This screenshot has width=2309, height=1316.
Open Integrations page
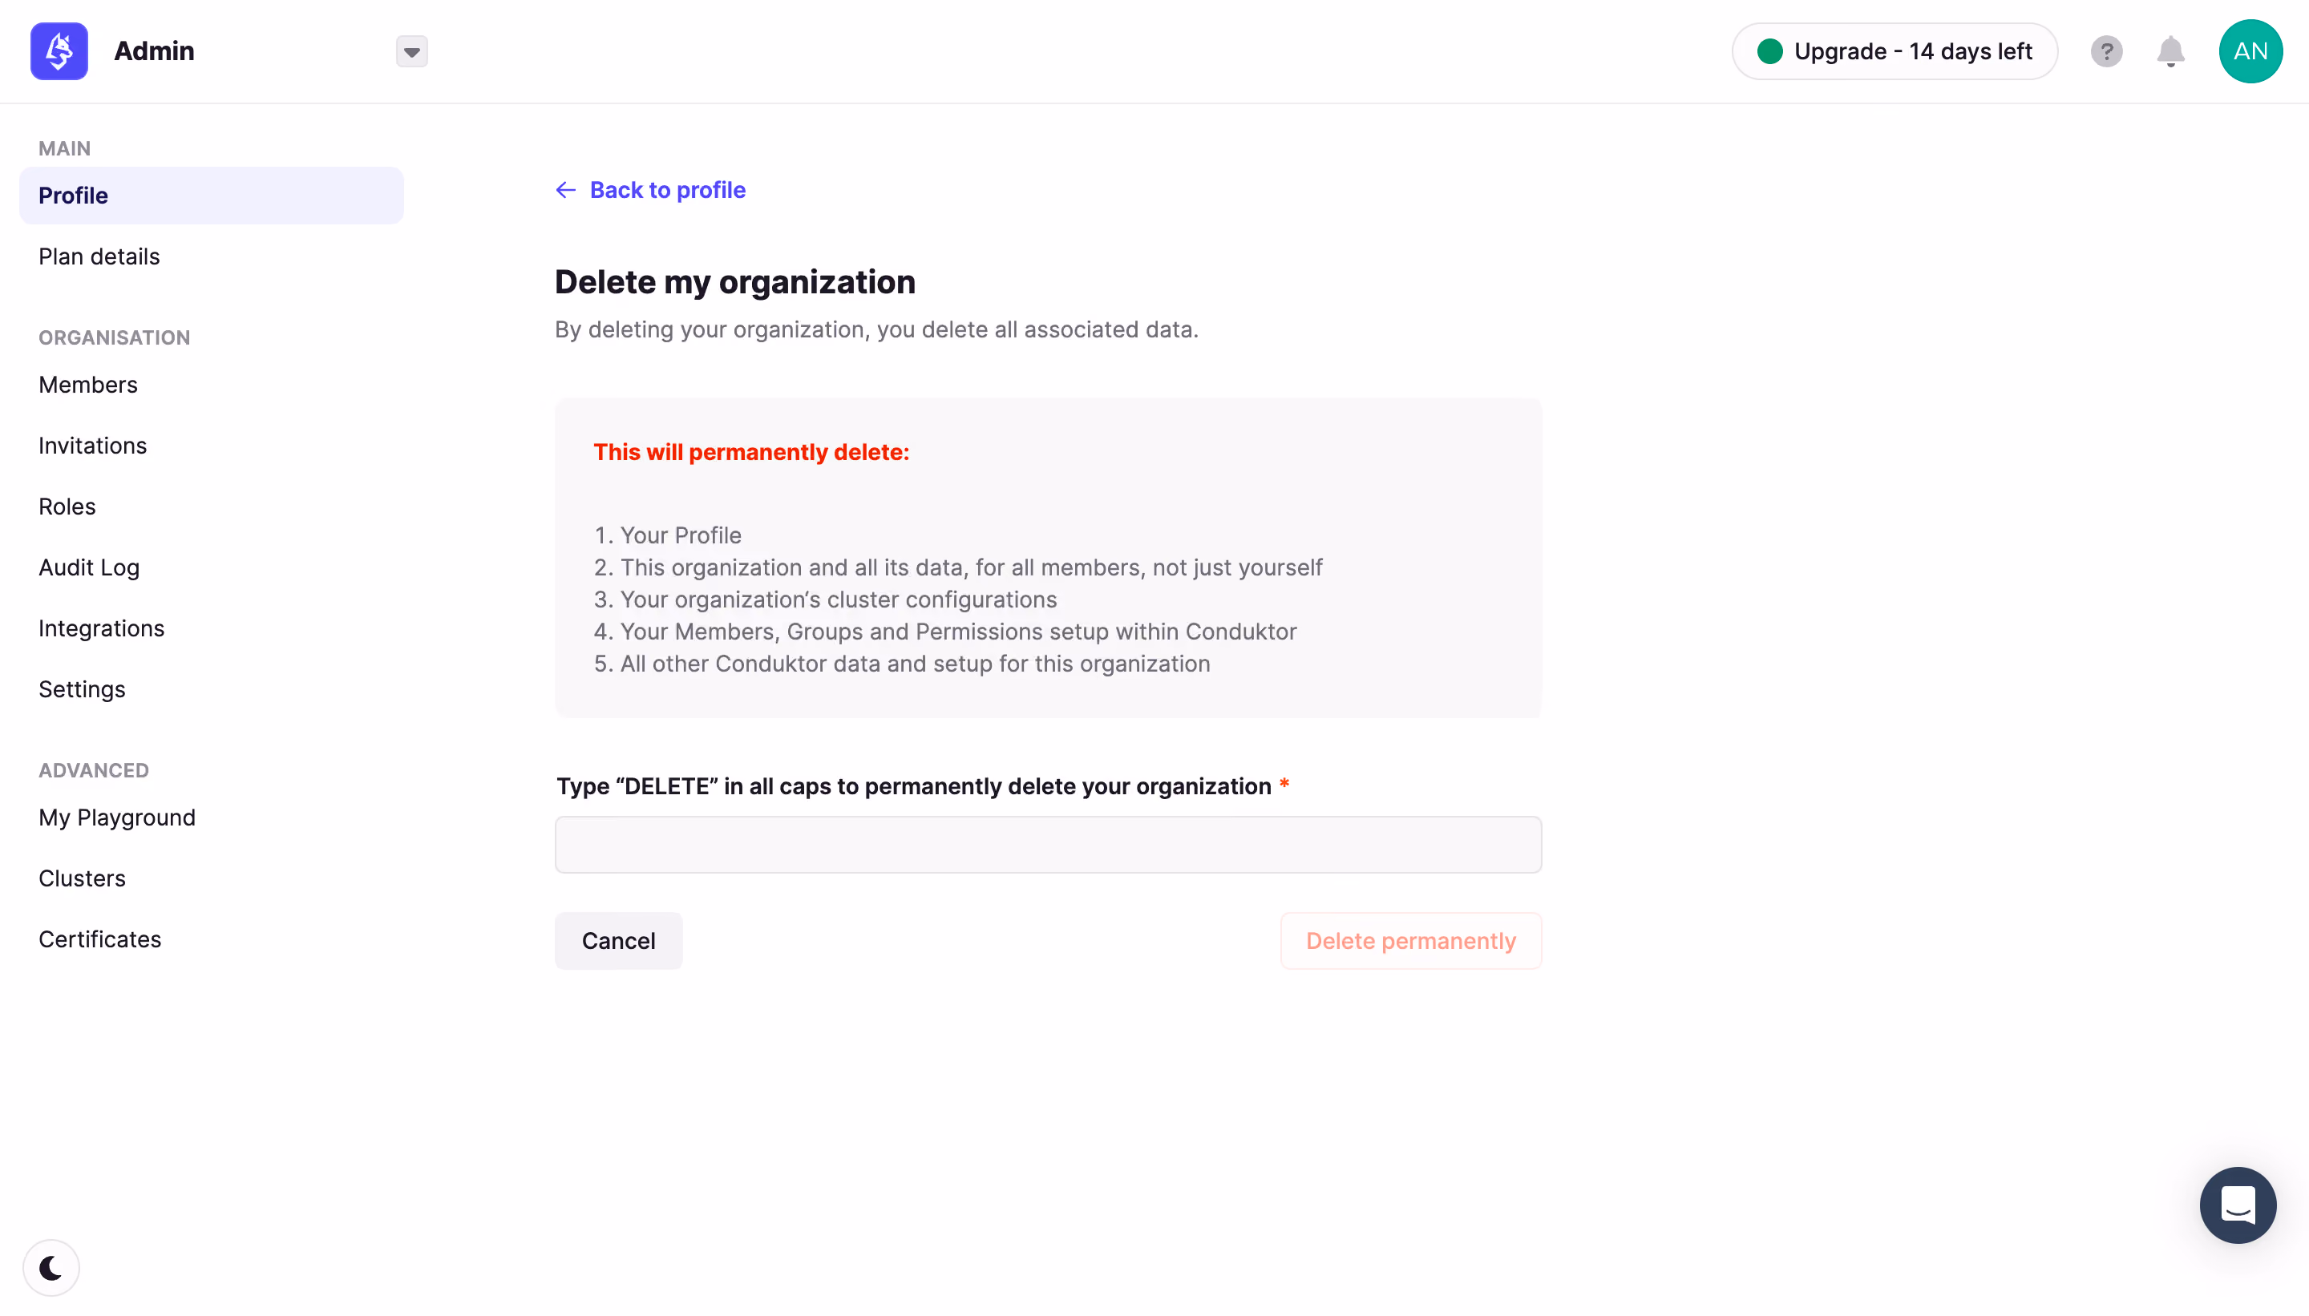(x=101, y=628)
